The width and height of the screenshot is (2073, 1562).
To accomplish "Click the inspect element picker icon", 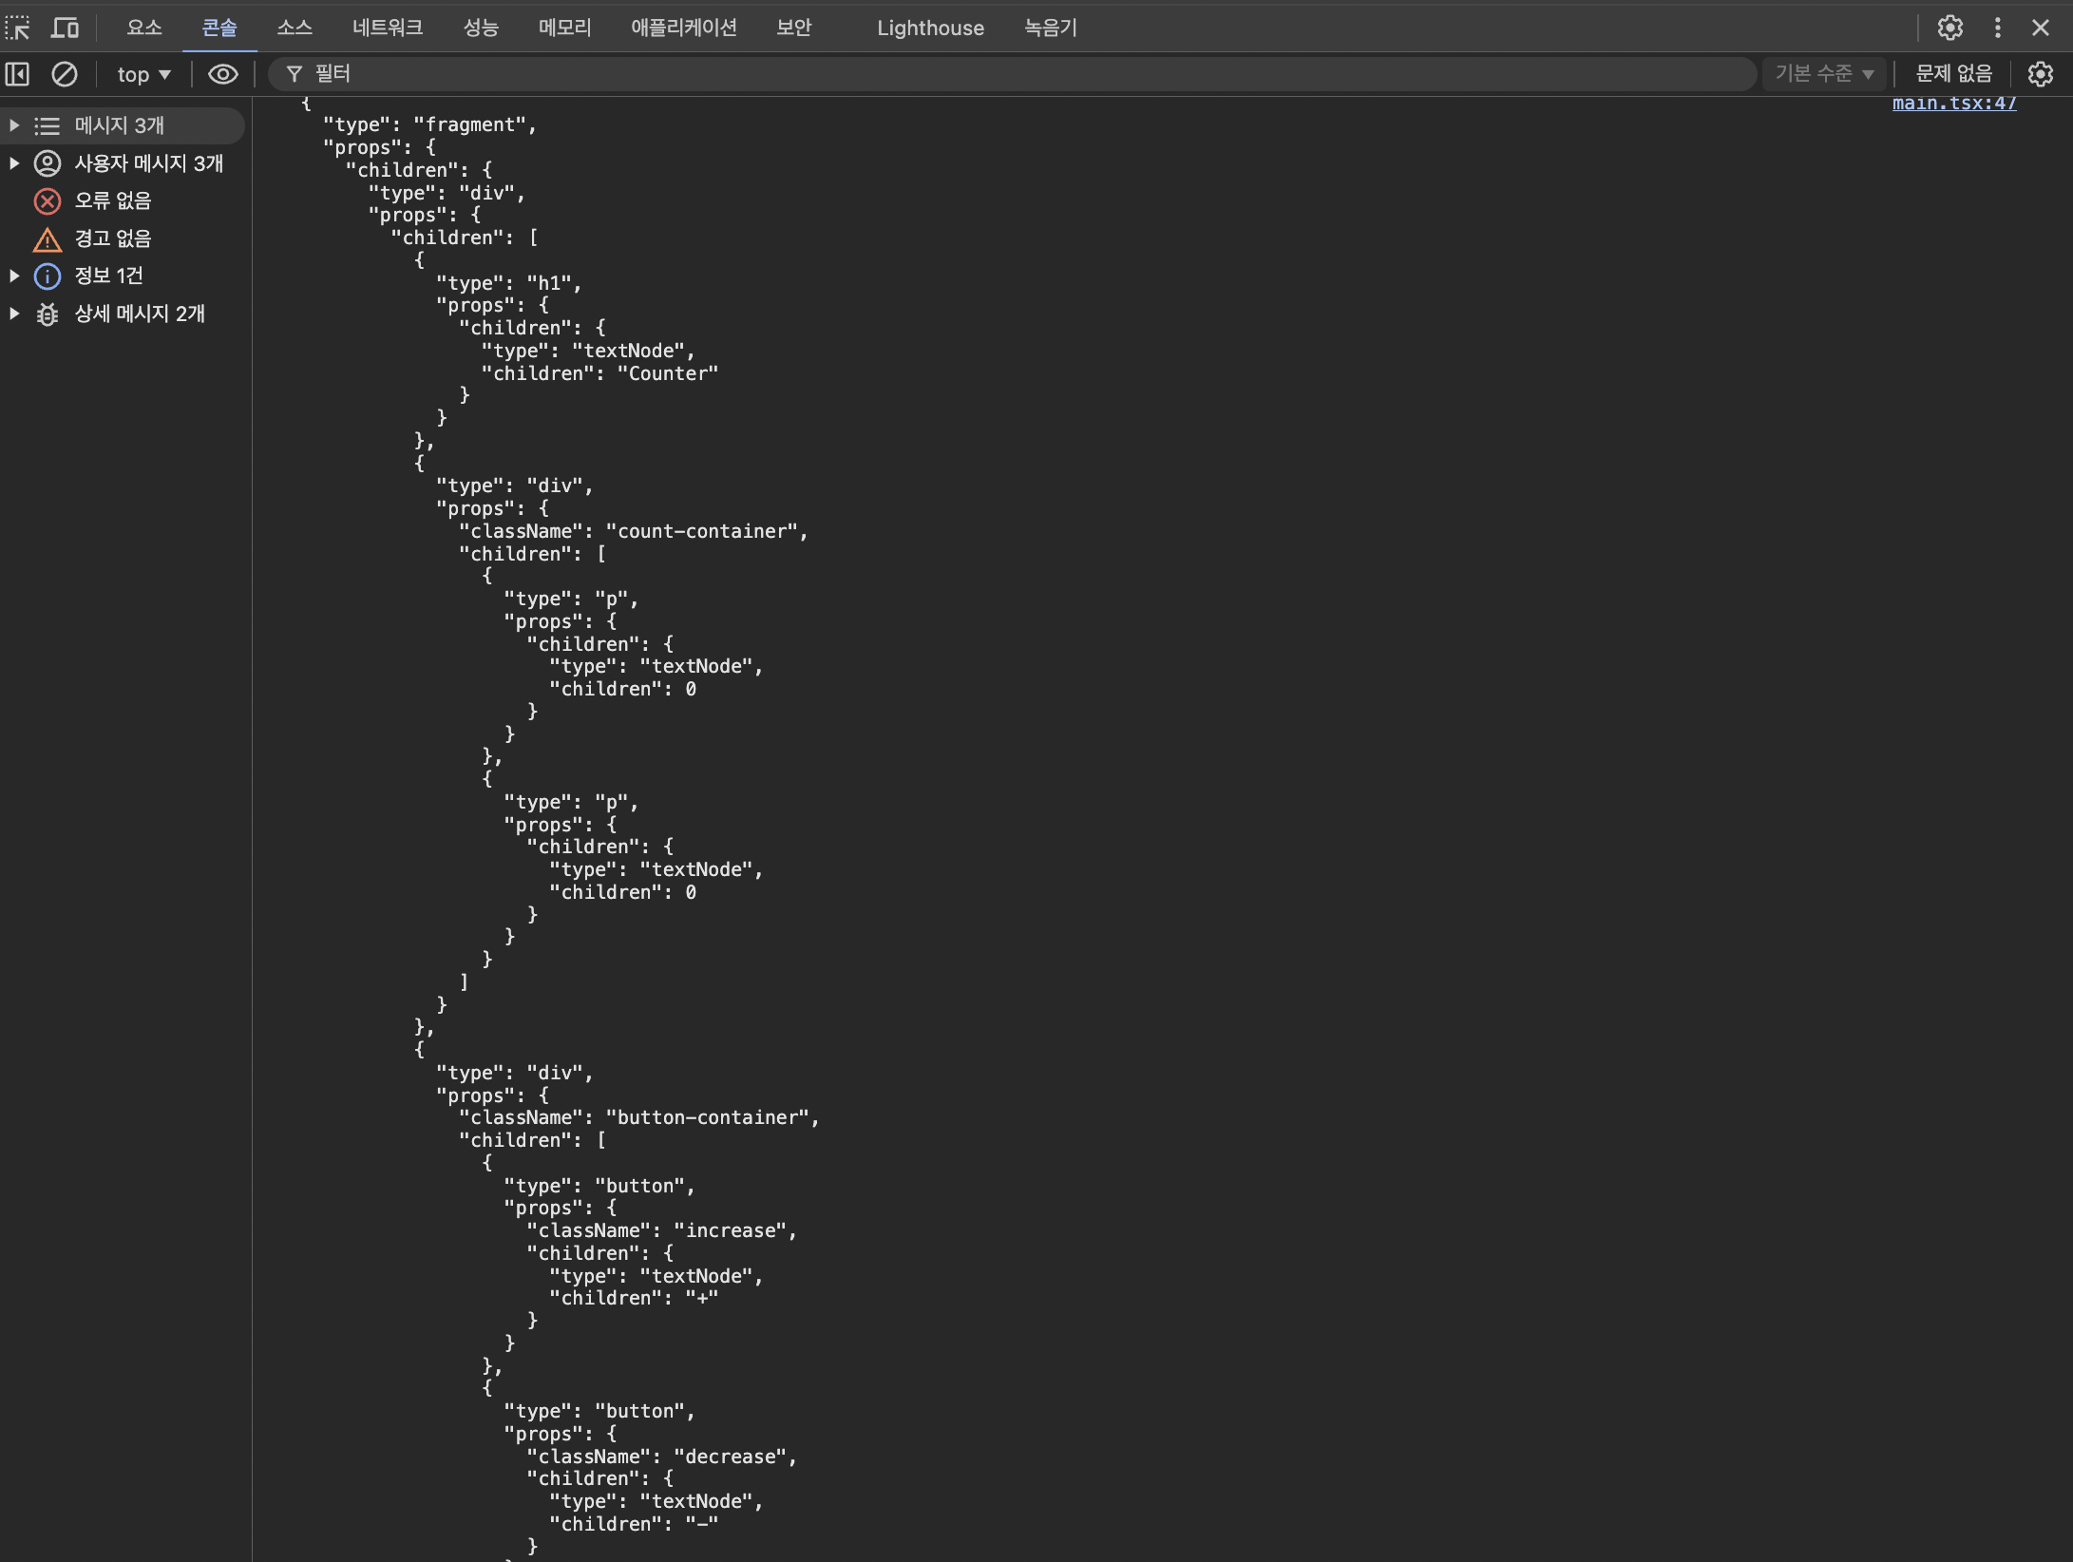I will click(17, 28).
